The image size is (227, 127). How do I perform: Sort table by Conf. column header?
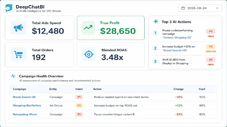[x=202, y=89]
